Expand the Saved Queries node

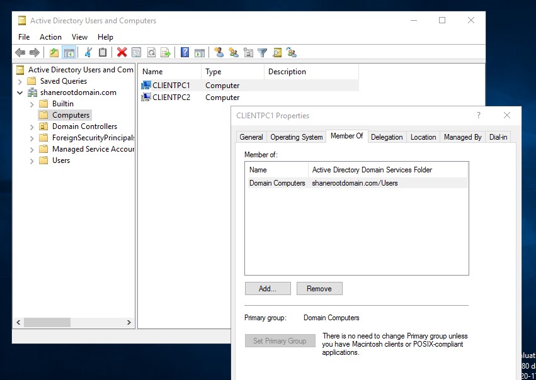[20, 82]
